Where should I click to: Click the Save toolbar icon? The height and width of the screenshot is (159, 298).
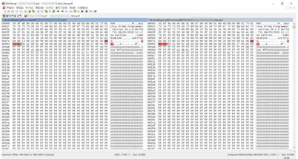click(x=12, y=12)
